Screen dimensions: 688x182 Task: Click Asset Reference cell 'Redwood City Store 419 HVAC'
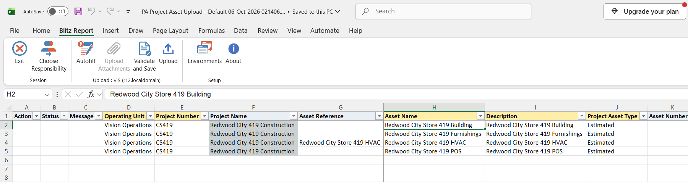(x=340, y=142)
